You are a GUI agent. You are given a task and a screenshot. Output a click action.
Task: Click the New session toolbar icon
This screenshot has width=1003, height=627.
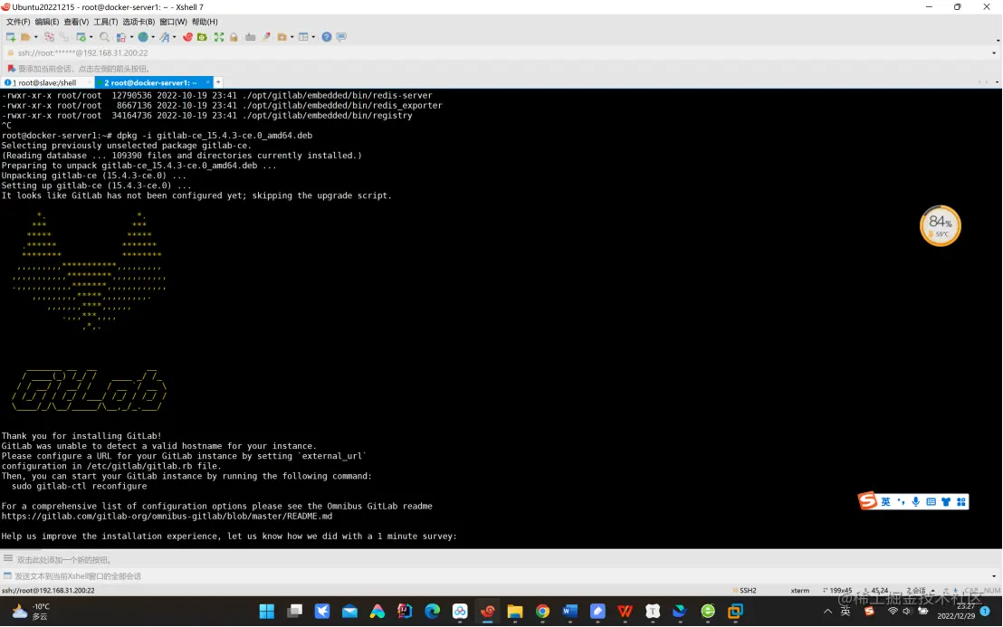(11, 37)
